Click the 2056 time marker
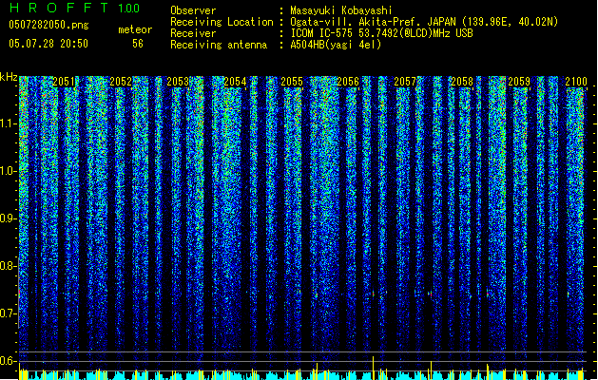The height and width of the screenshot is (380, 598). coord(348,82)
